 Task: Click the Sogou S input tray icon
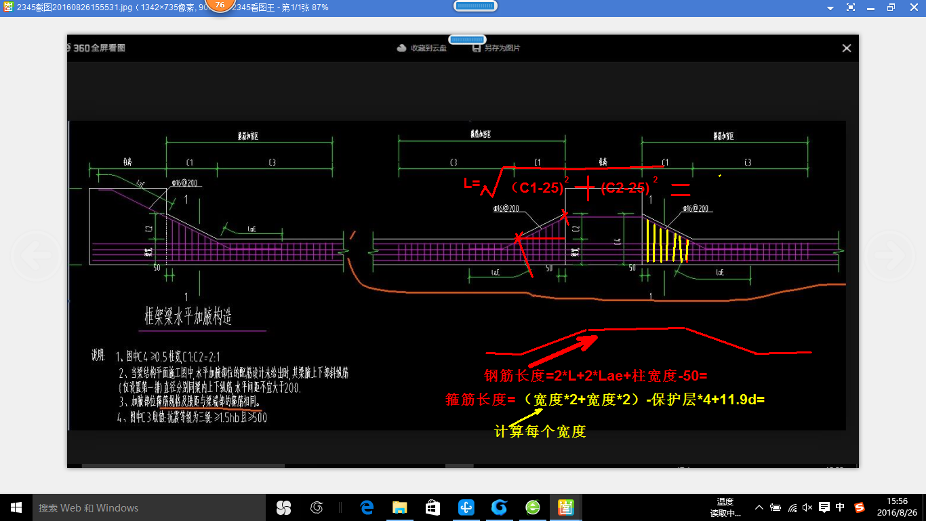click(x=860, y=507)
